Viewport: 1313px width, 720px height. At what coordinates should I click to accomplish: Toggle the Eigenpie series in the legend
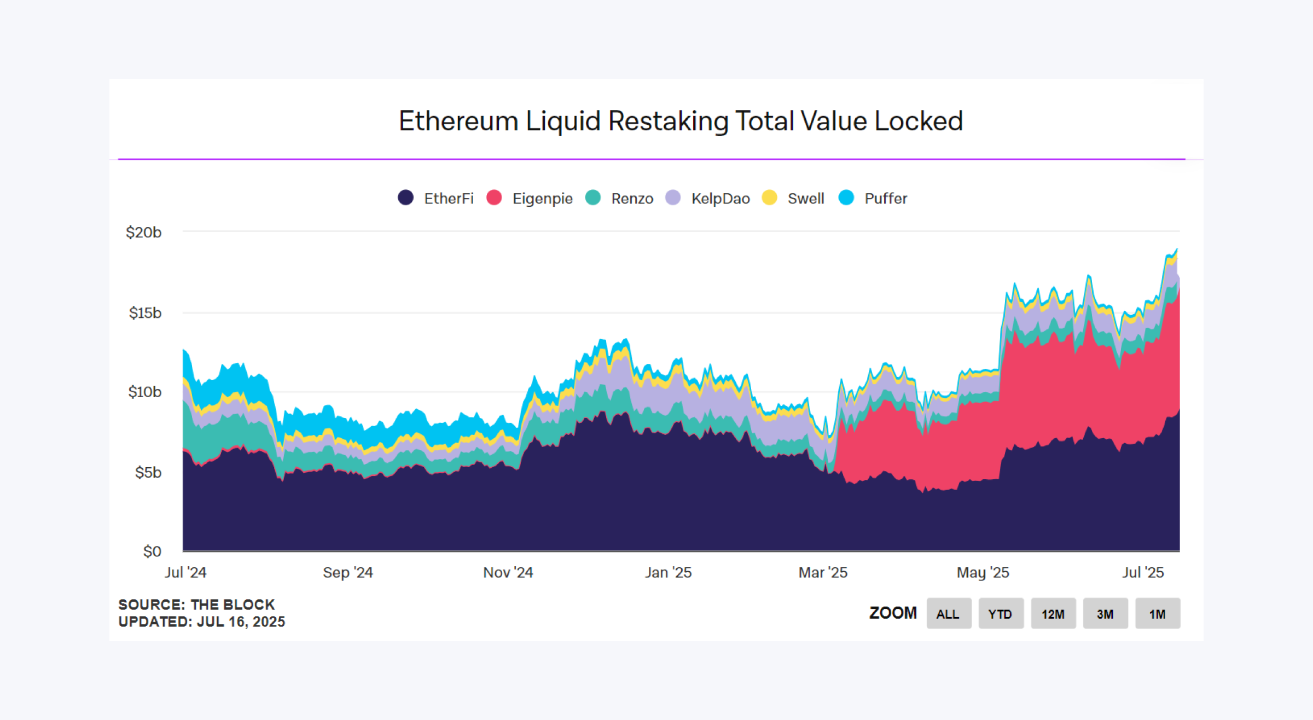point(530,198)
